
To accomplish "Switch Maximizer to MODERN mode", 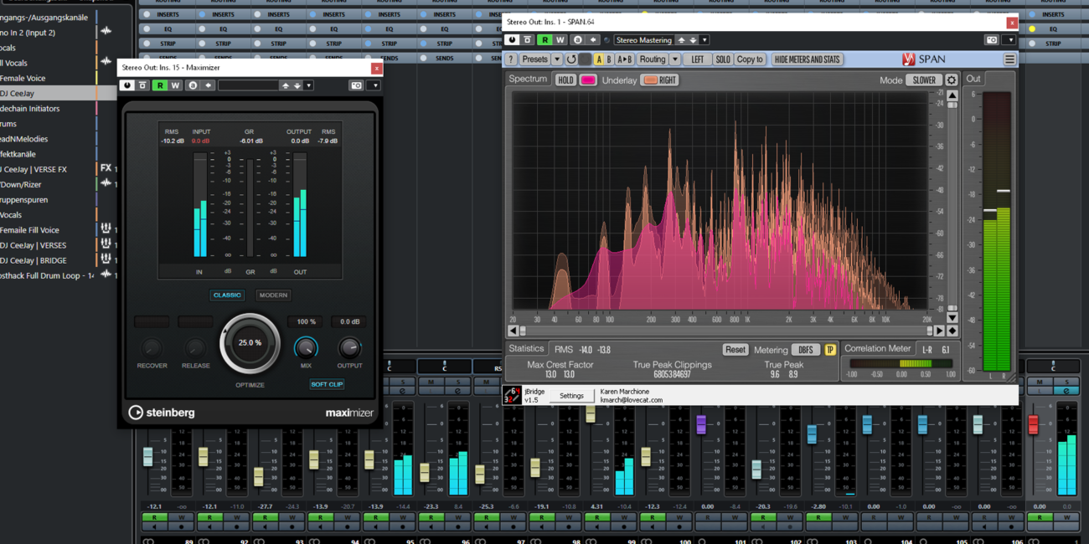I will pos(273,295).
